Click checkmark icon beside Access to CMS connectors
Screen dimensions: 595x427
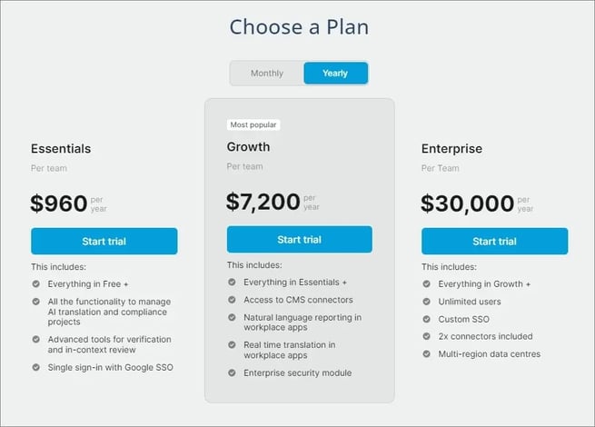tap(232, 300)
